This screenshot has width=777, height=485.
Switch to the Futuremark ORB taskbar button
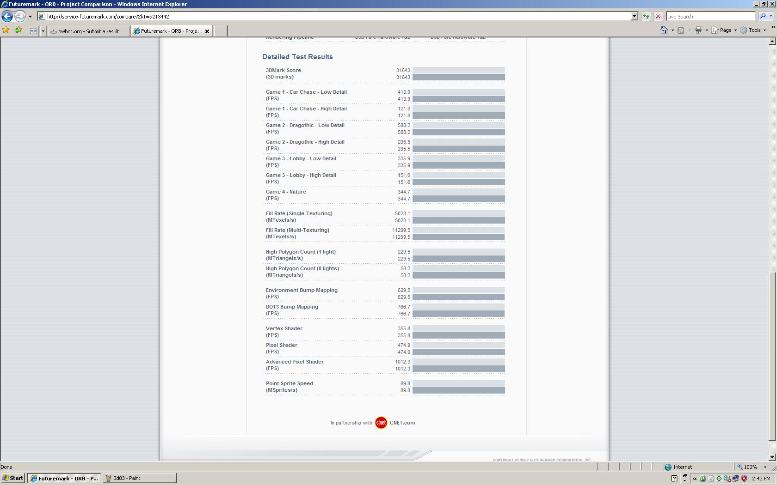[64, 478]
